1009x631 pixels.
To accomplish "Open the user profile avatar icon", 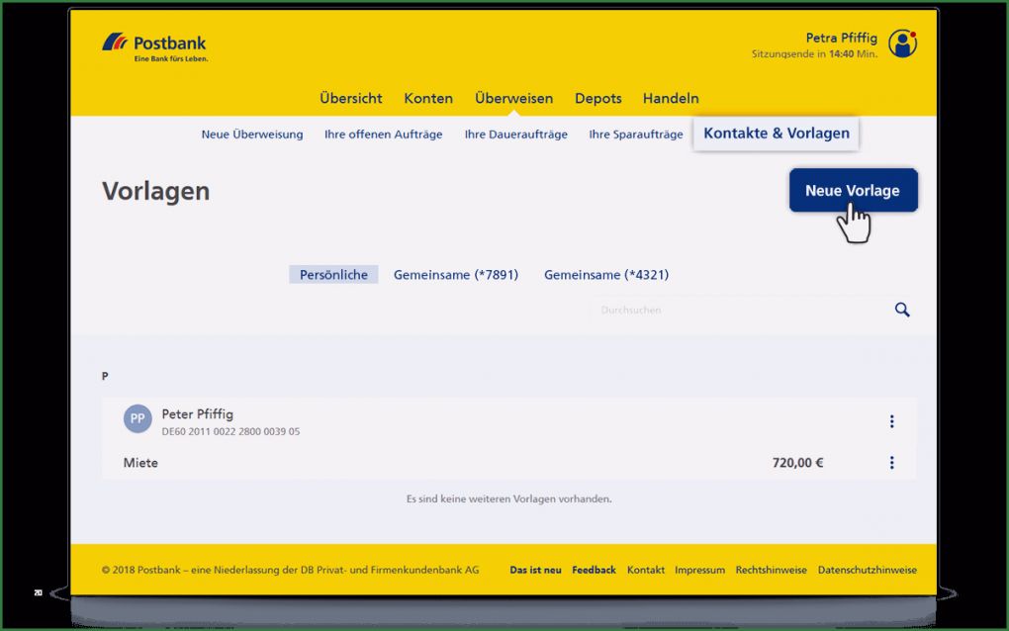I will click(x=901, y=44).
